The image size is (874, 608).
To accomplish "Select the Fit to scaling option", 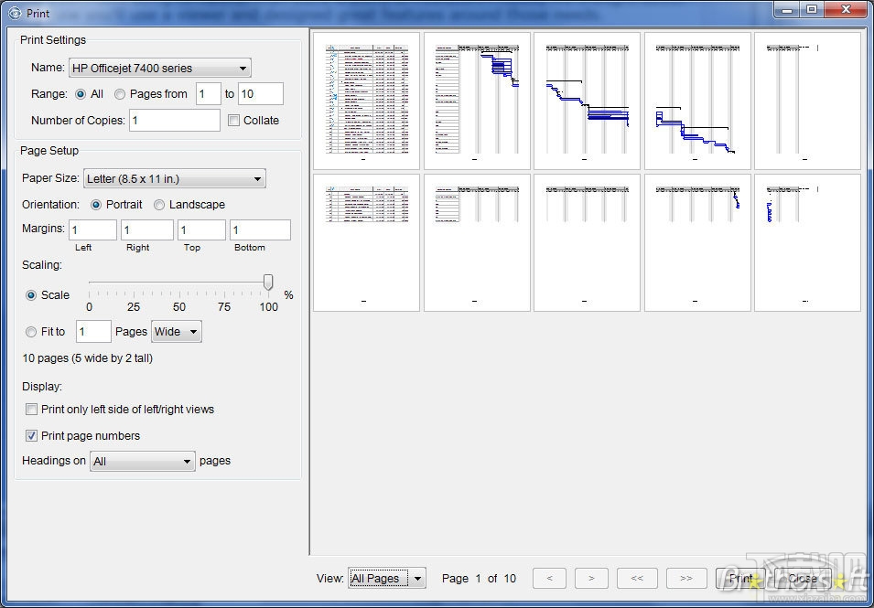I will point(30,332).
